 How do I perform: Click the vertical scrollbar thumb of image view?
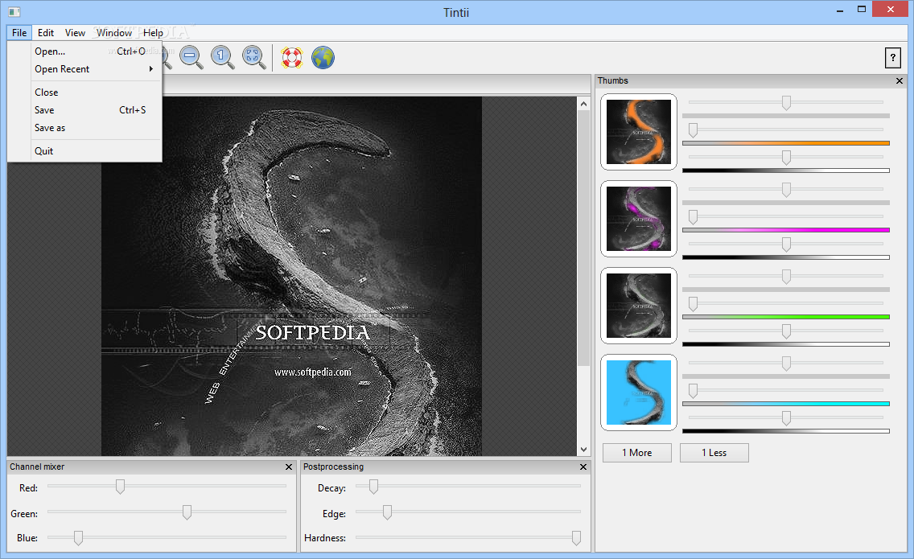coord(583,238)
